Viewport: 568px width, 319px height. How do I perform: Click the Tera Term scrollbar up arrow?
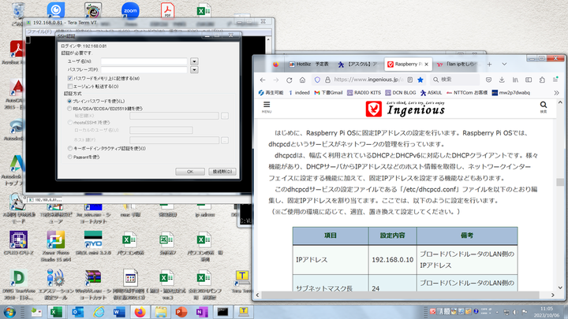pyautogui.click(x=268, y=39)
